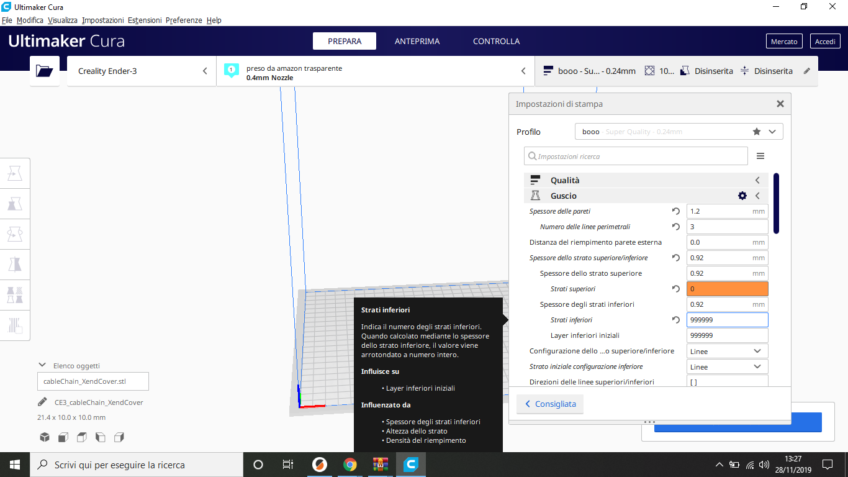Reset Numero delle linee perimetrali value
The image size is (848, 477).
click(676, 227)
